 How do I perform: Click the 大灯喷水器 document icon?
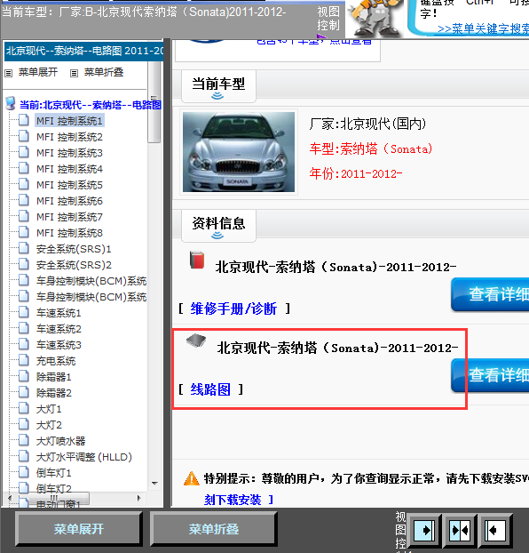click(24, 440)
